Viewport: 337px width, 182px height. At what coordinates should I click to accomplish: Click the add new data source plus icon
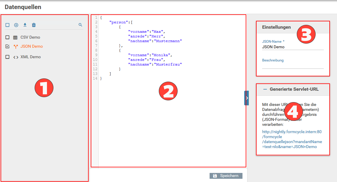pyautogui.click(x=16, y=25)
